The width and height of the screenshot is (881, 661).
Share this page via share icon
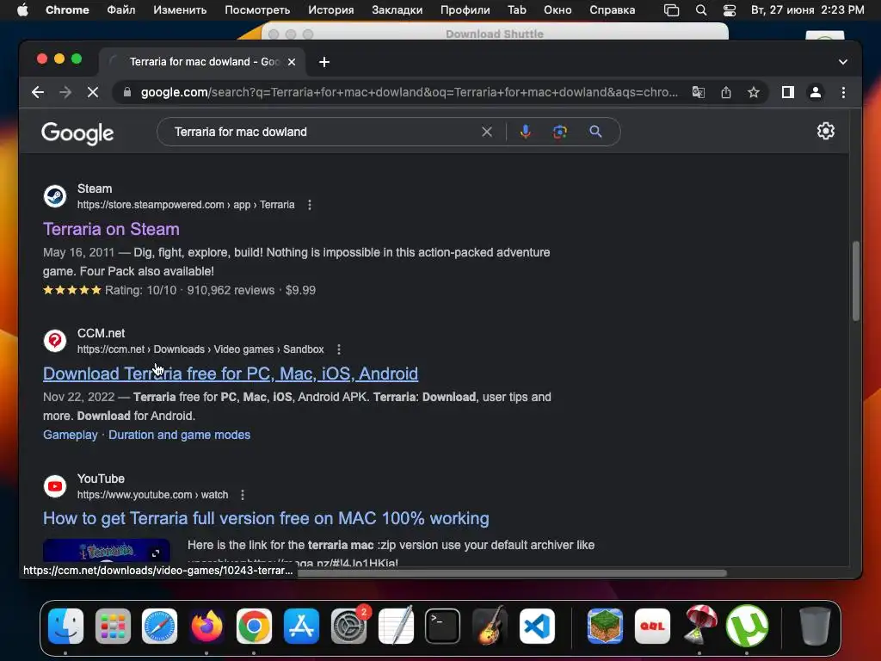[726, 92]
